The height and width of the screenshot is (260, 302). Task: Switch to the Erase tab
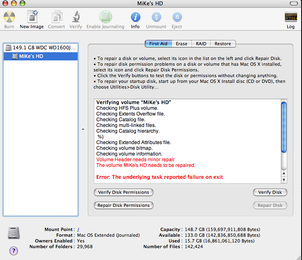(182, 44)
